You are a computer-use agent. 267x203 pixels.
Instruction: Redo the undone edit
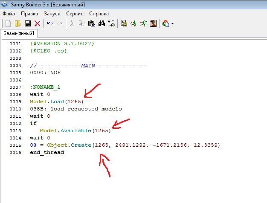60,23
